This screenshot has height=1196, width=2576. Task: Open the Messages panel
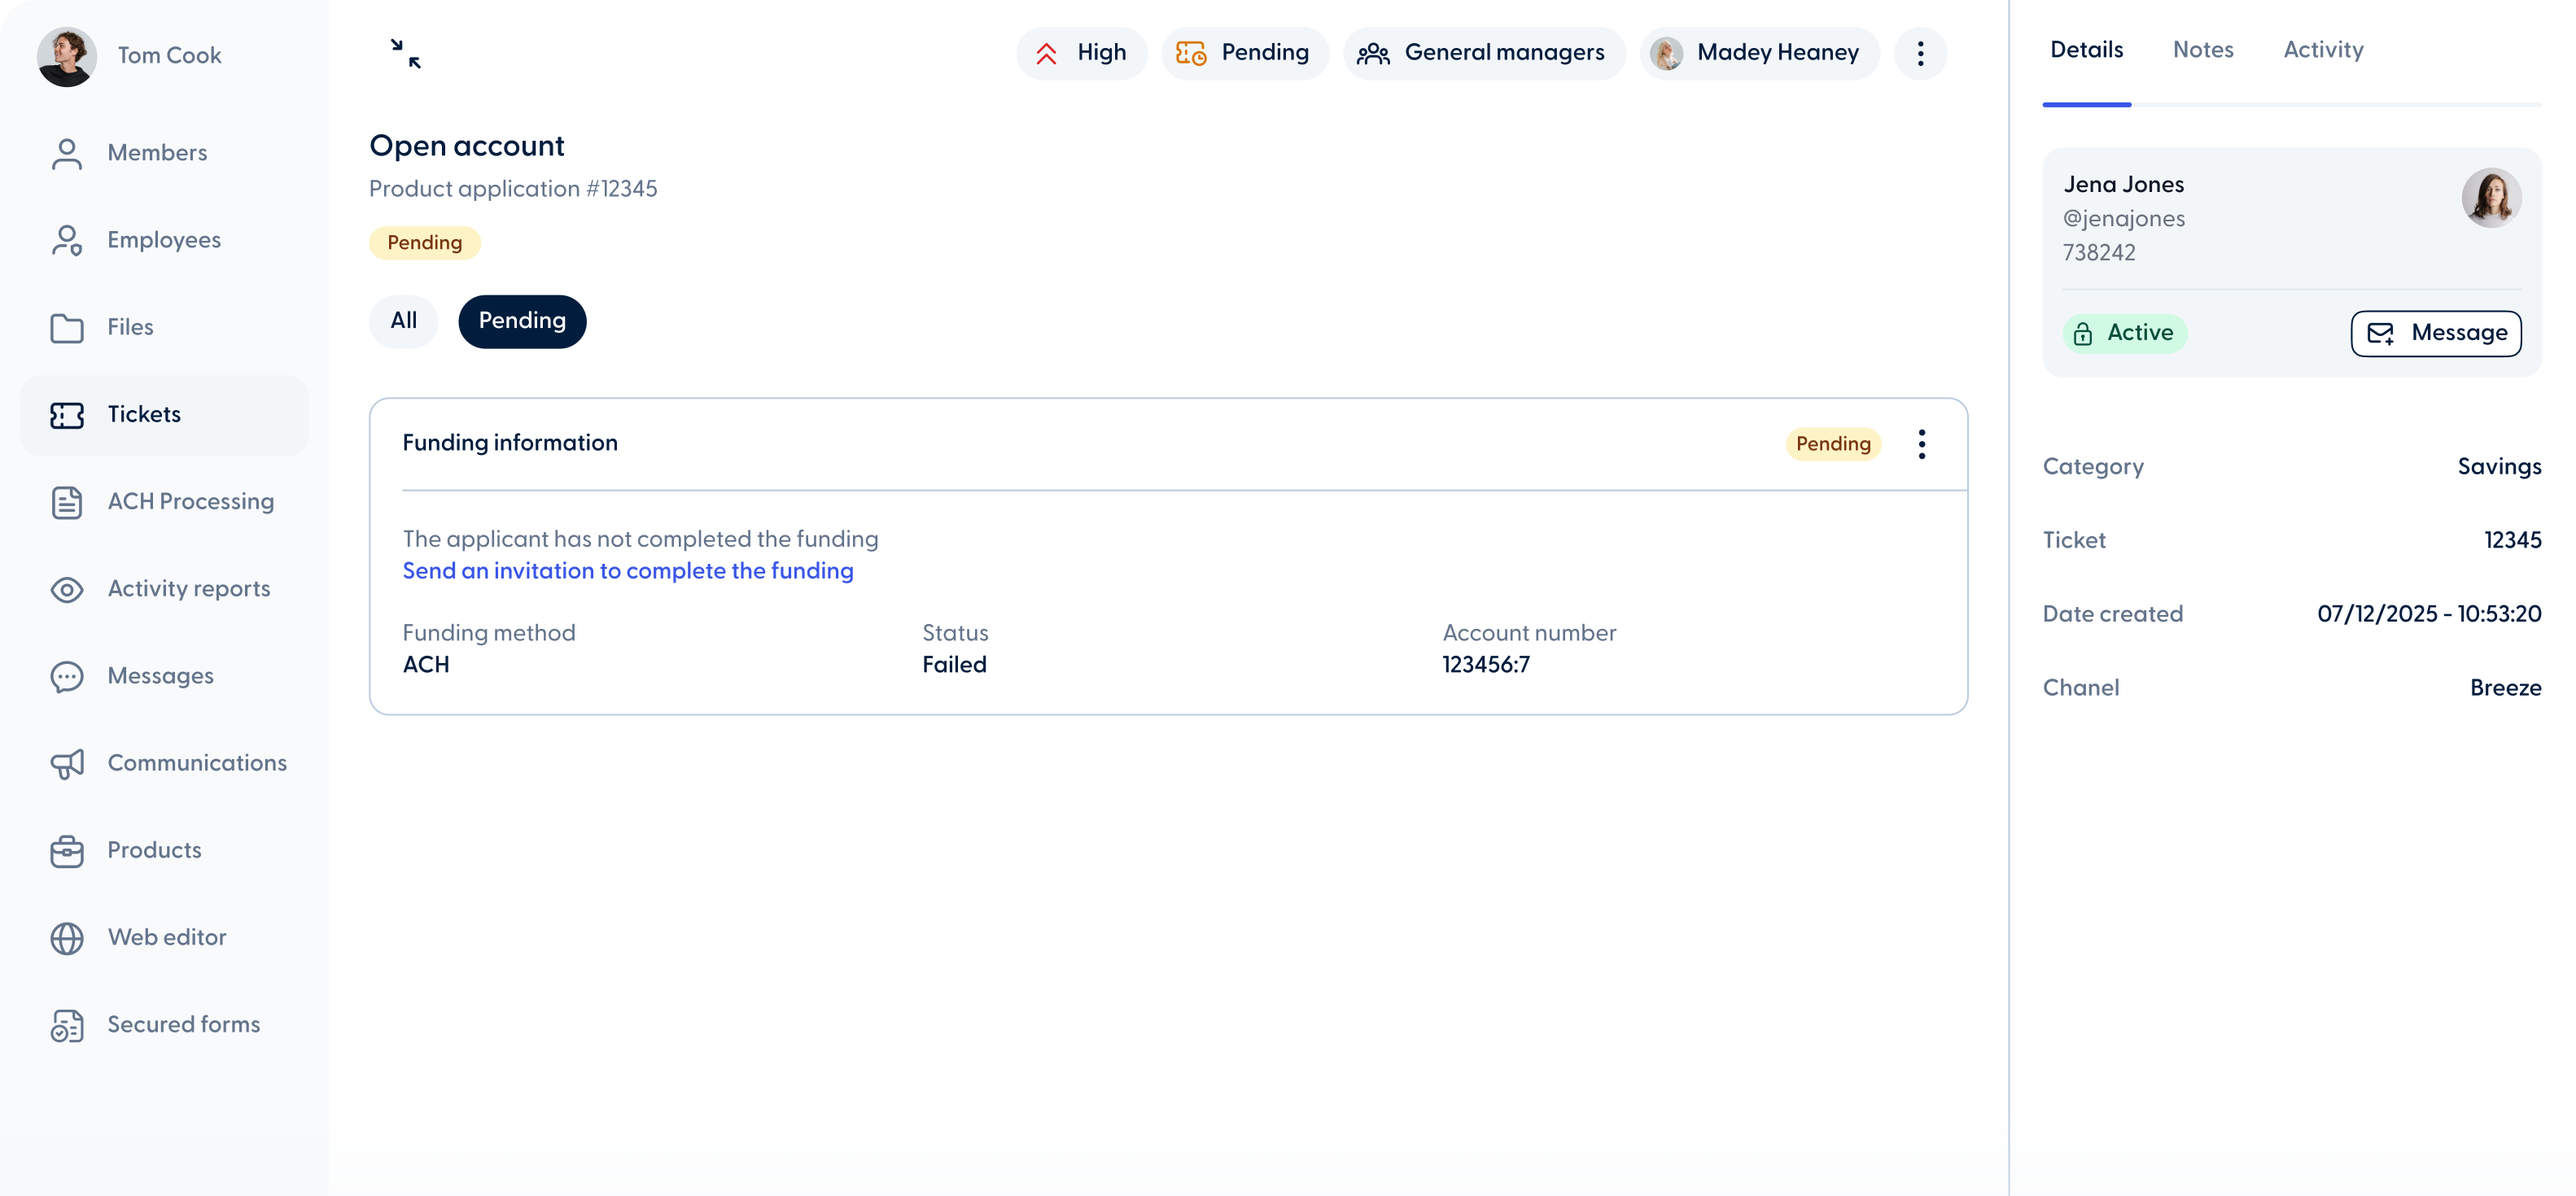click(x=160, y=676)
